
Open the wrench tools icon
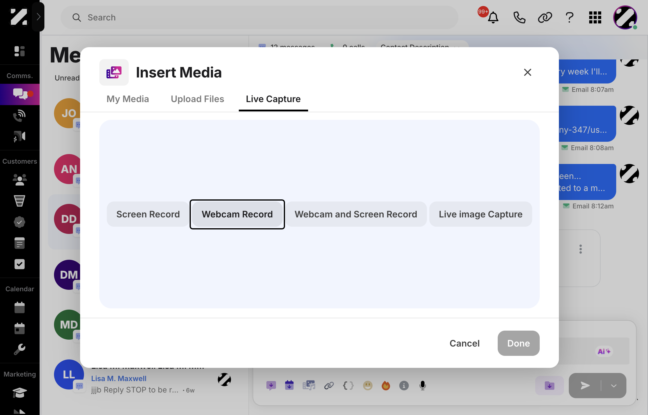coord(19,350)
